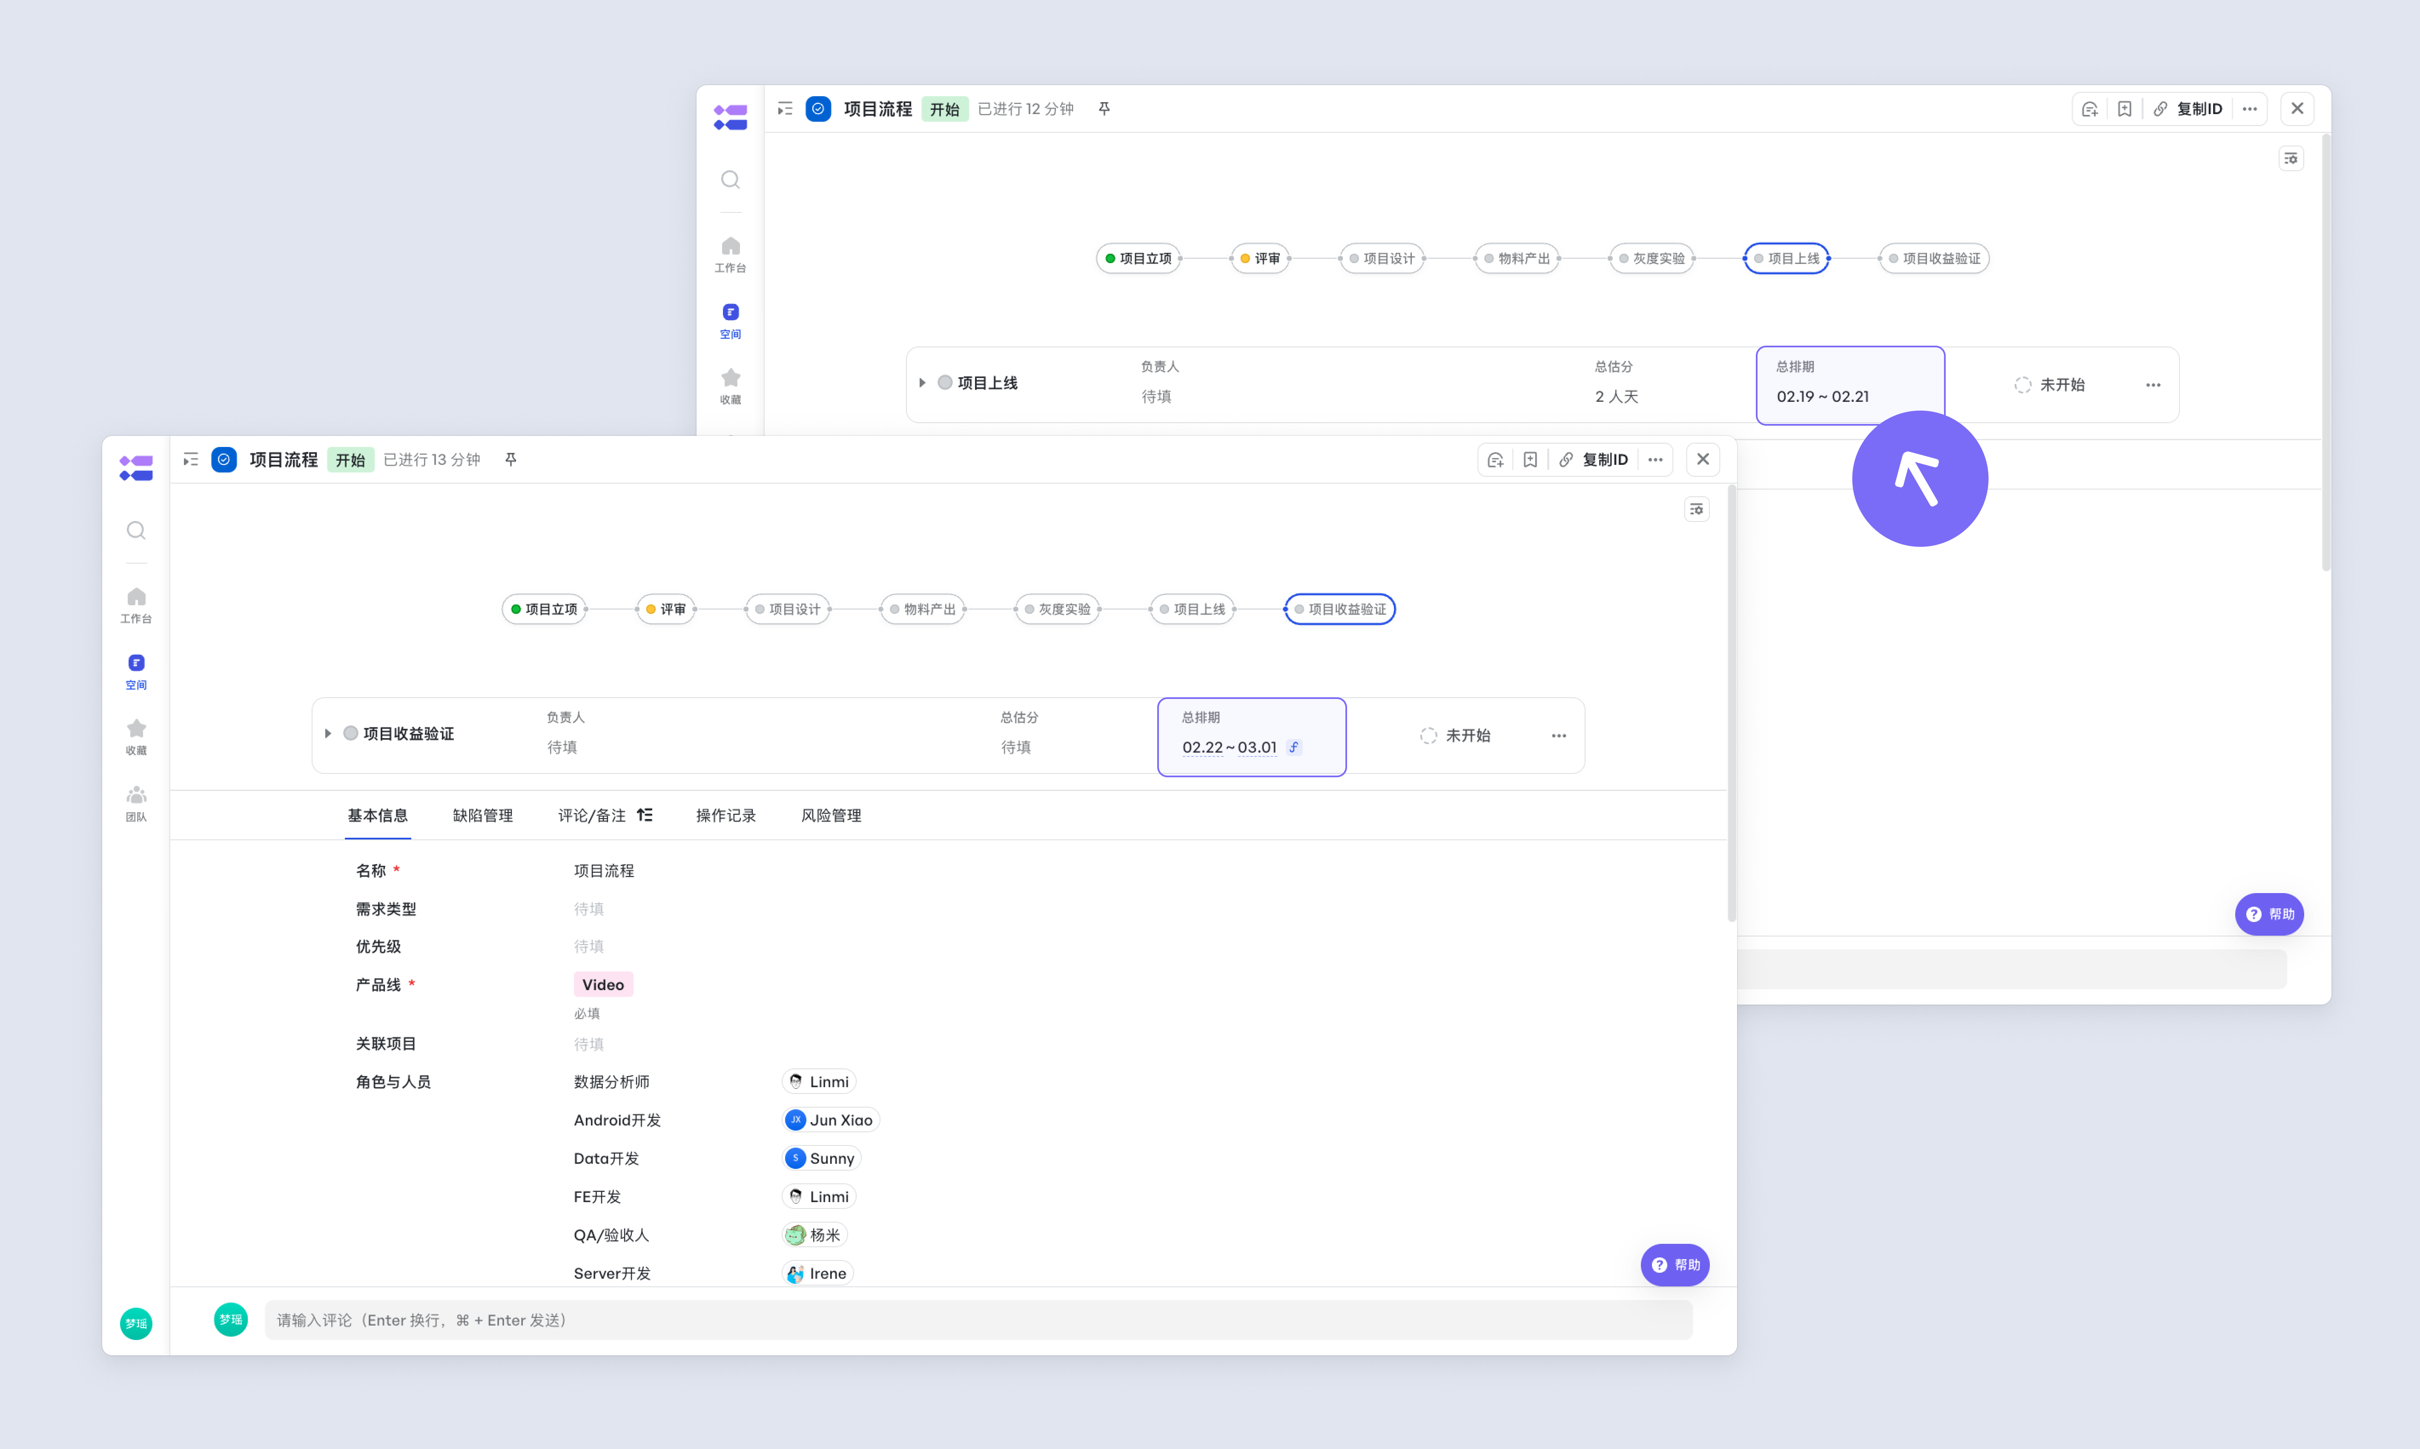Select the 项目设计 node in front window workflow
Image resolution: width=2420 pixels, height=1449 pixels.
[787, 609]
